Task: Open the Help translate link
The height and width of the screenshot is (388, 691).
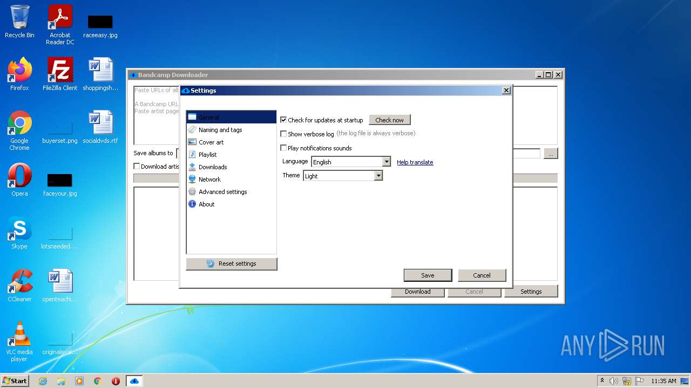Action: (415, 162)
